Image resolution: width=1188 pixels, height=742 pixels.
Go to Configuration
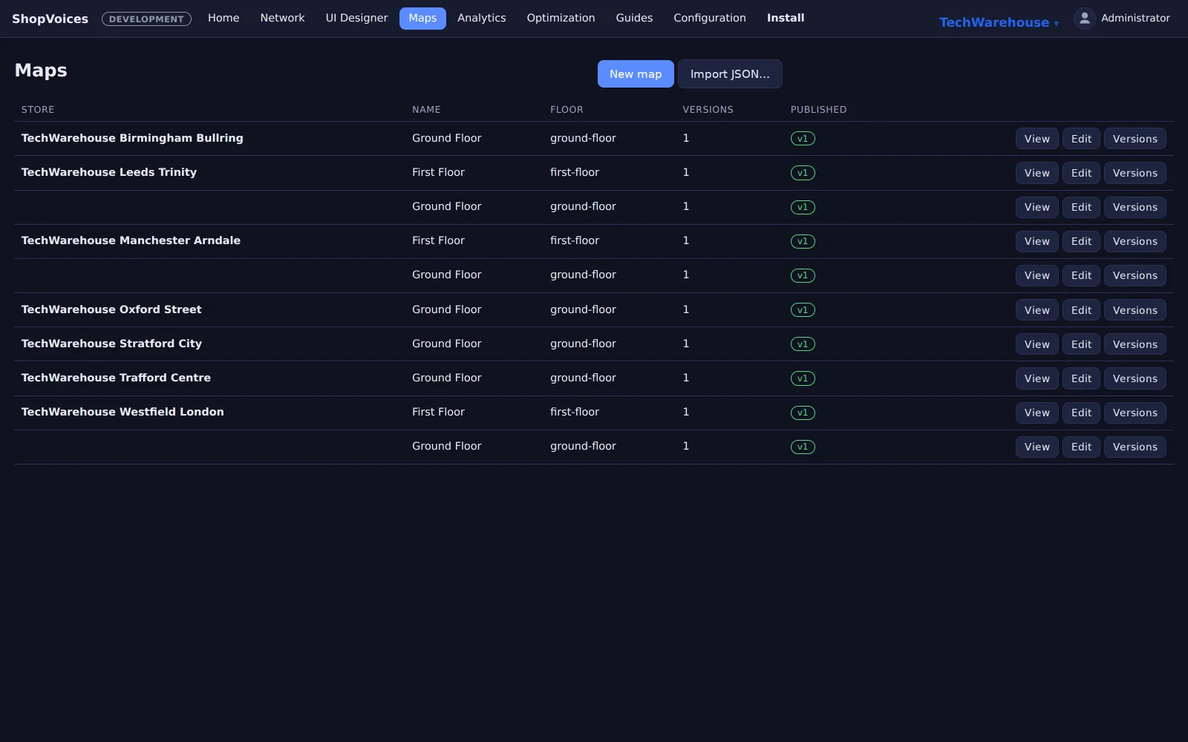click(x=710, y=18)
